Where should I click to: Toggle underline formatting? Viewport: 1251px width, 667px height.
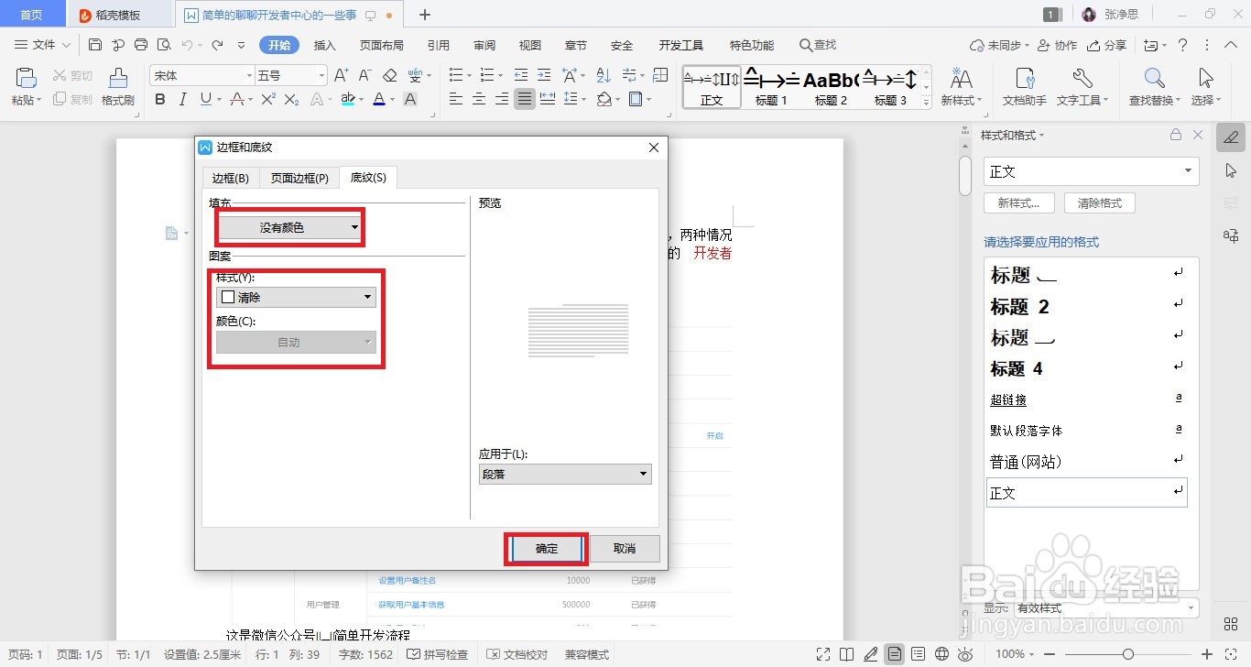click(x=204, y=98)
